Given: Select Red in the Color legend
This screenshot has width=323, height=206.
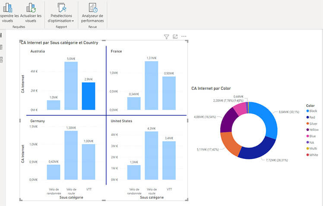Looking at the screenshot, I should pyautogui.click(x=310, y=117).
